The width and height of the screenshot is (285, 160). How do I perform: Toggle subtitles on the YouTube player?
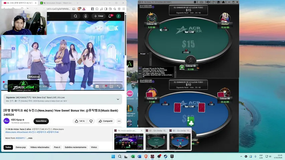click(x=97, y=87)
